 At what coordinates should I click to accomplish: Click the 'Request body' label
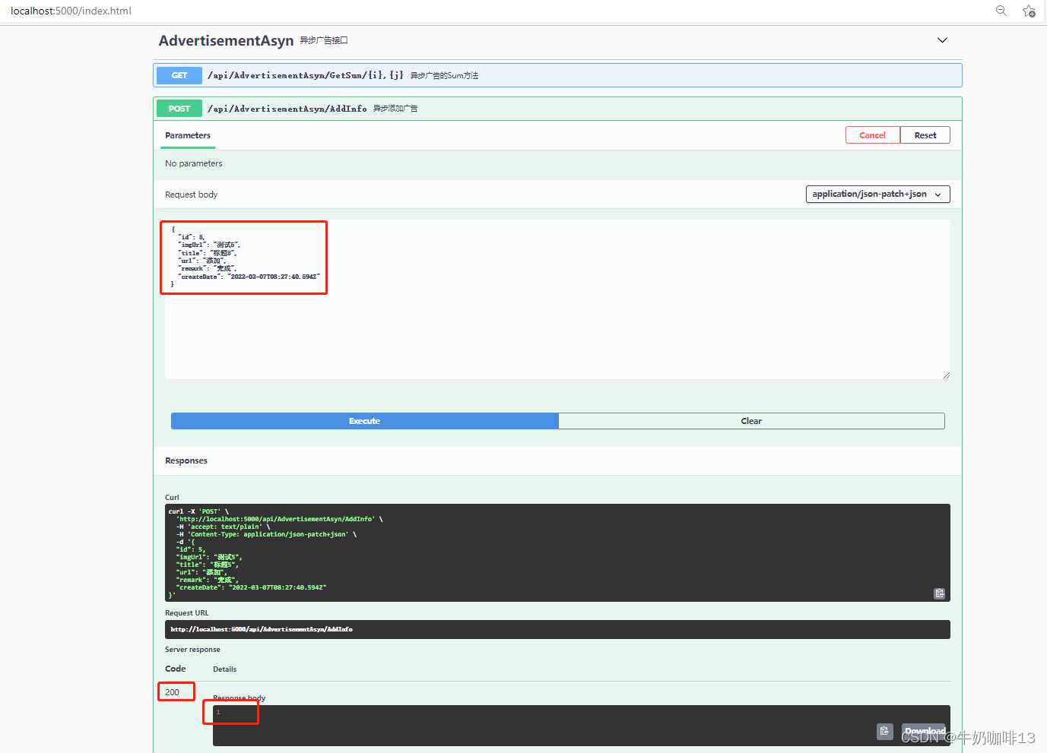(x=192, y=195)
